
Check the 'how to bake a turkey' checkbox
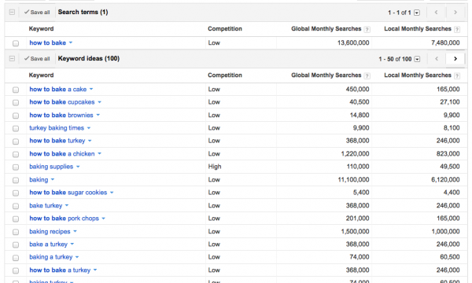[x=16, y=270]
